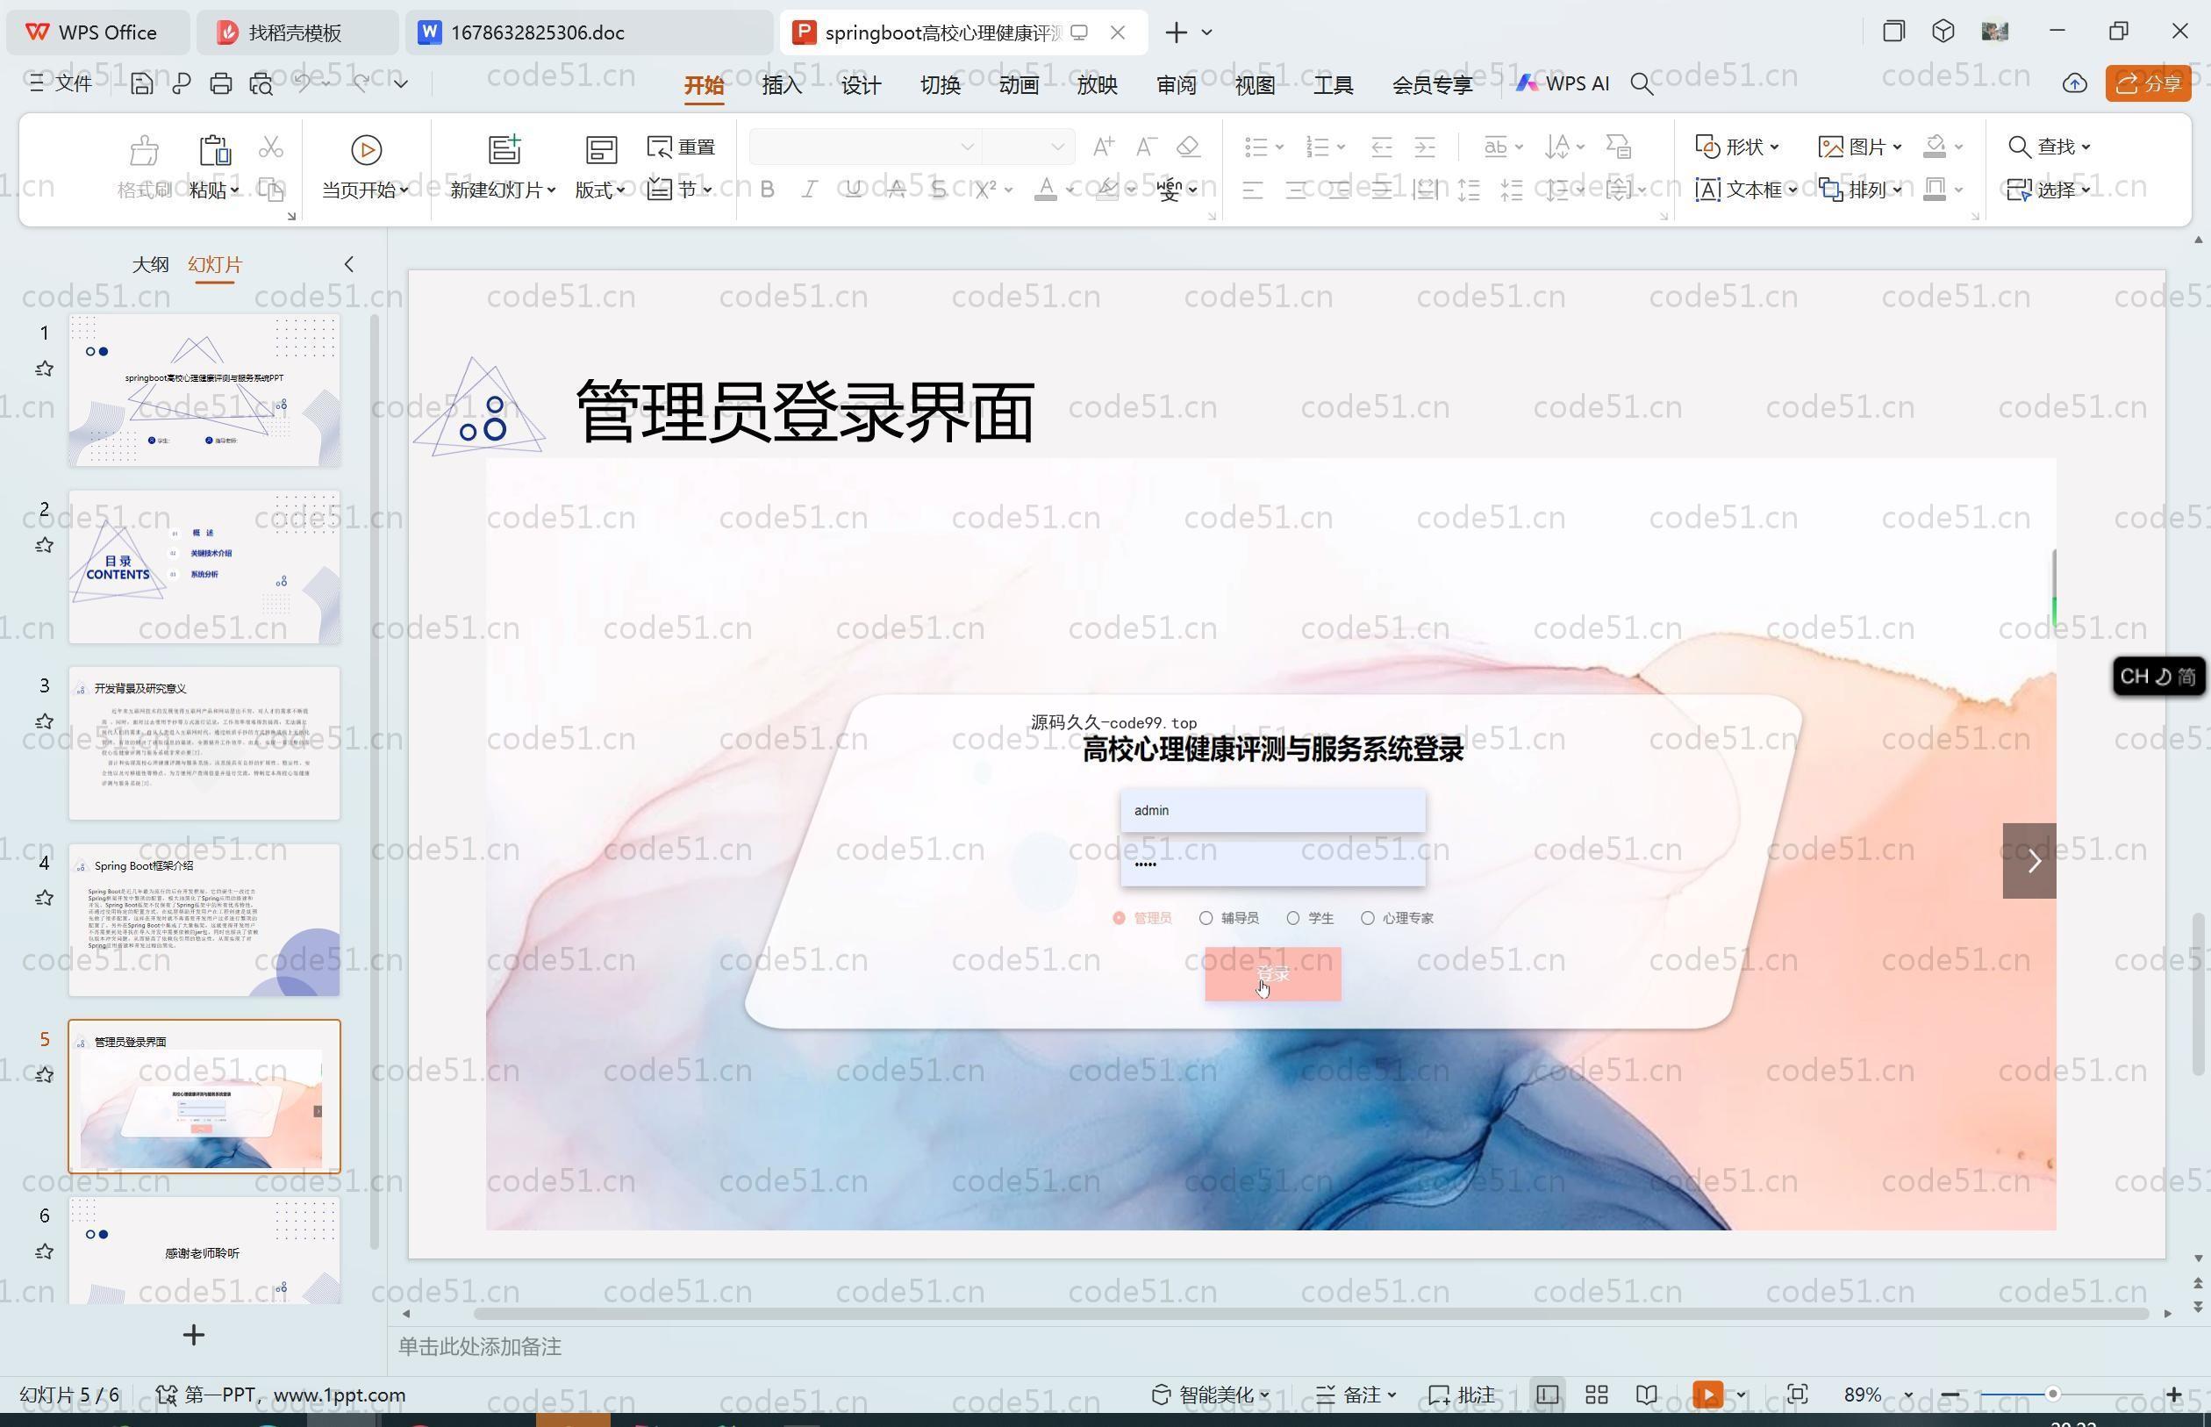Open the Review (审阅) ribbon tab
The height and width of the screenshot is (1427, 2211).
1177,85
